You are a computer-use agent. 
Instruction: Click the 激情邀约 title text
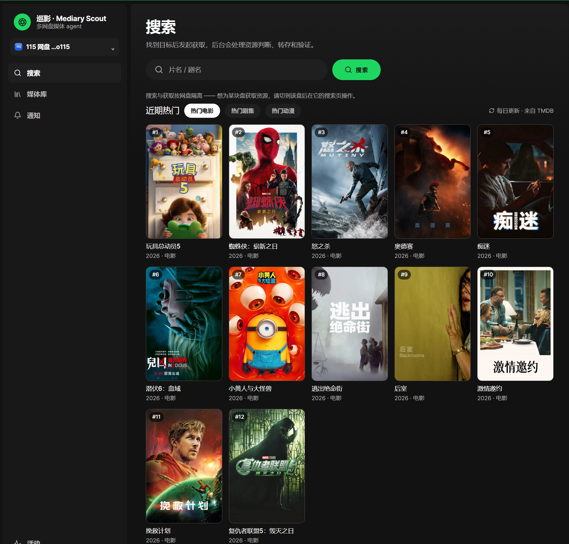490,389
